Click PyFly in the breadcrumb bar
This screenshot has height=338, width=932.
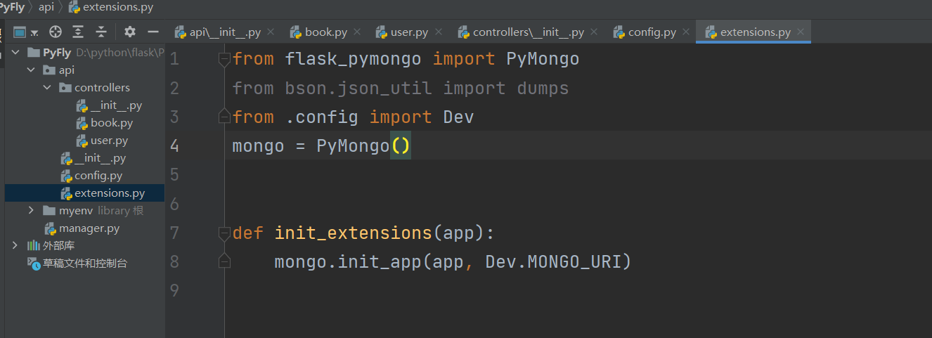tap(12, 7)
